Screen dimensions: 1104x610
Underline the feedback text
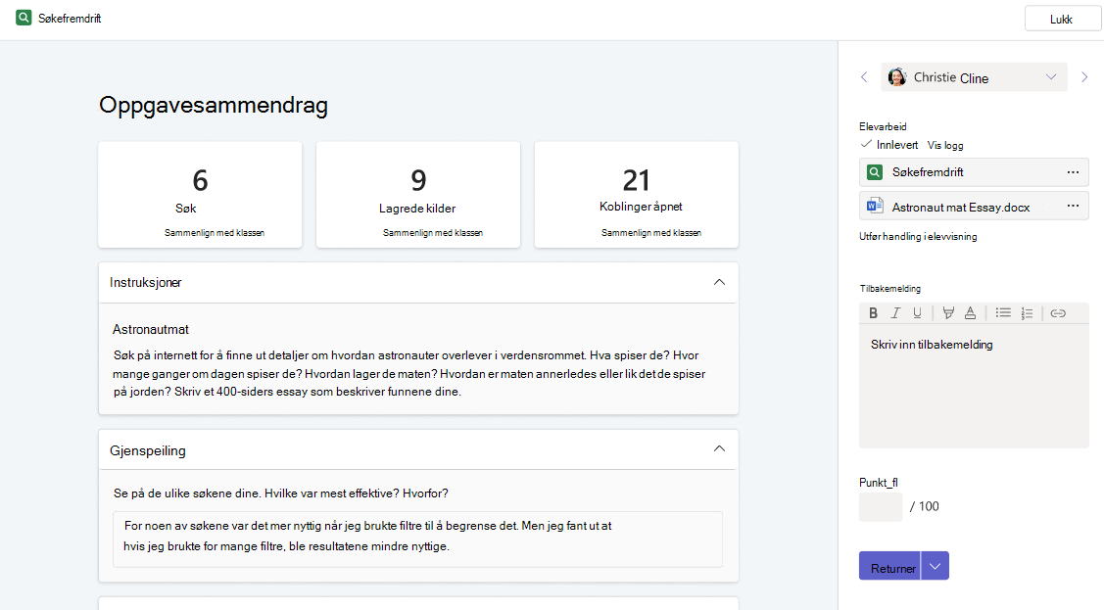[917, 313]
